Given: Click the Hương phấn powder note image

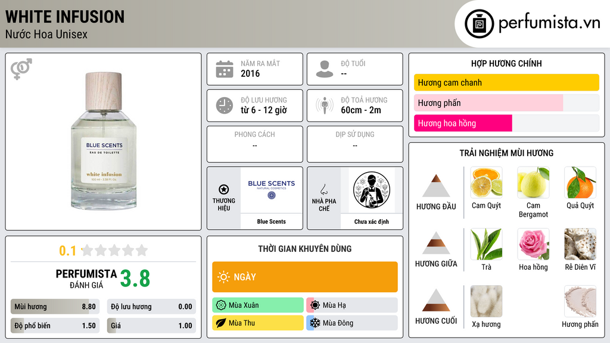Looking at the screenshot, I should pyautogui.click(x=580, y=301).
